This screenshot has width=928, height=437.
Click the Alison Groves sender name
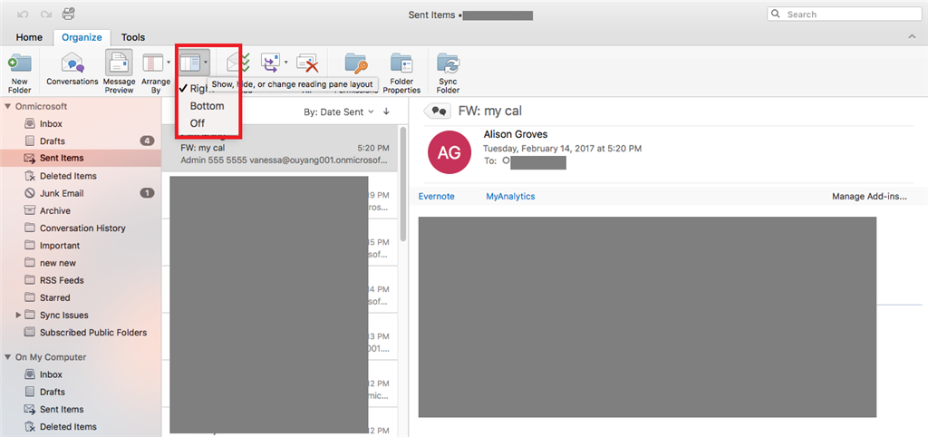pyautogui.click(x=516, y=135)
